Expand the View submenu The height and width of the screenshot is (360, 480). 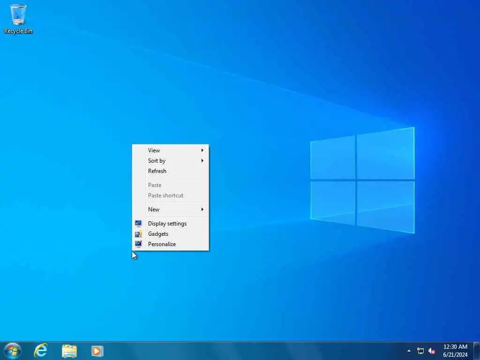171,150
